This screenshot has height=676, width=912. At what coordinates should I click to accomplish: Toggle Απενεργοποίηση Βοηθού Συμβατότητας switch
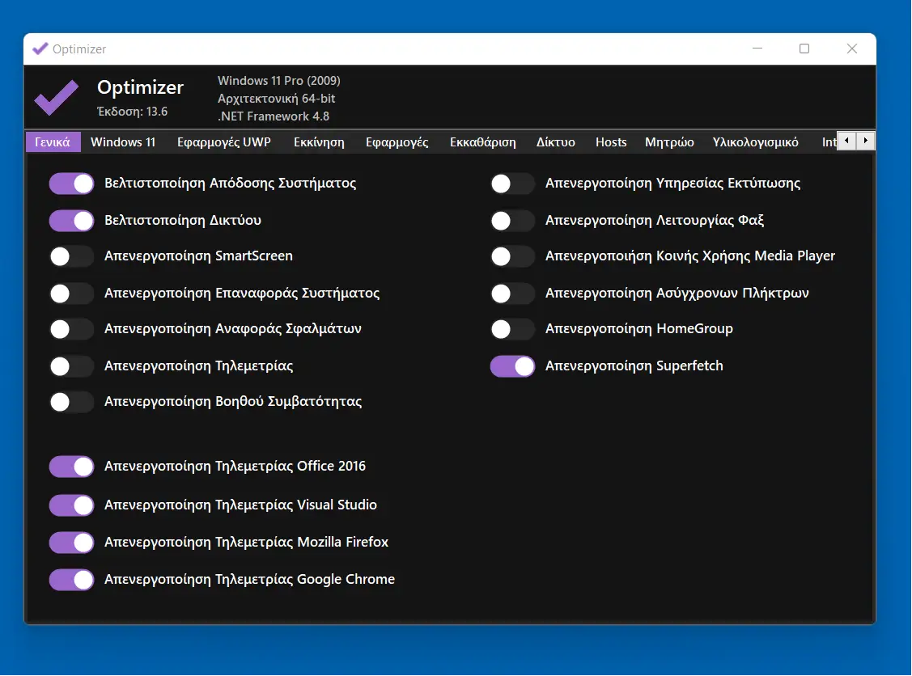(71, 402)
